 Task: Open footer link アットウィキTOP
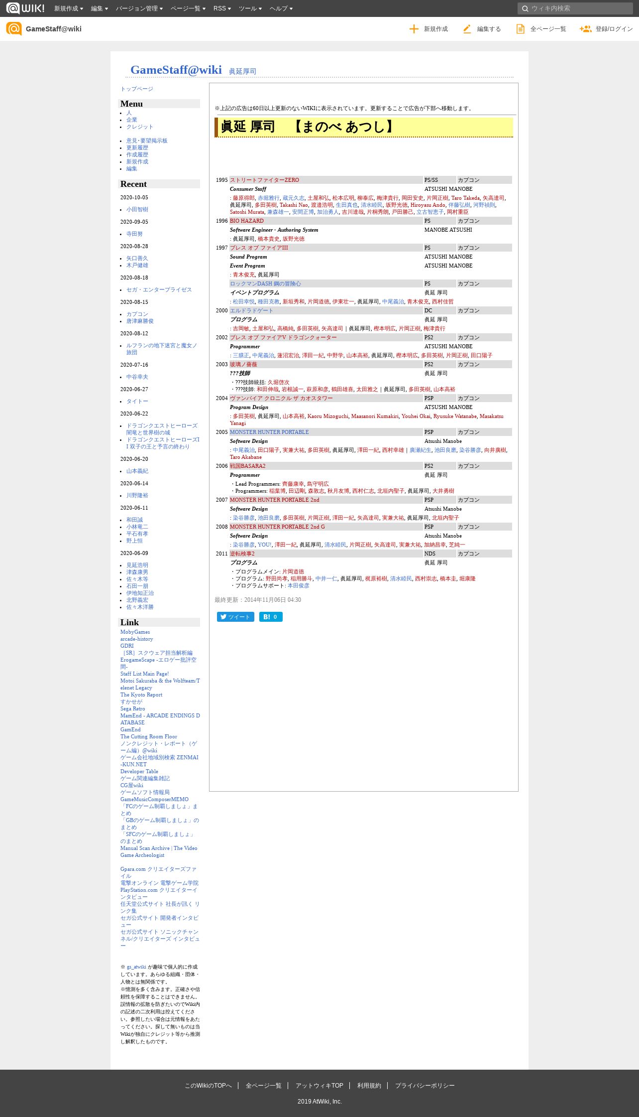(x=319, y=1086)
